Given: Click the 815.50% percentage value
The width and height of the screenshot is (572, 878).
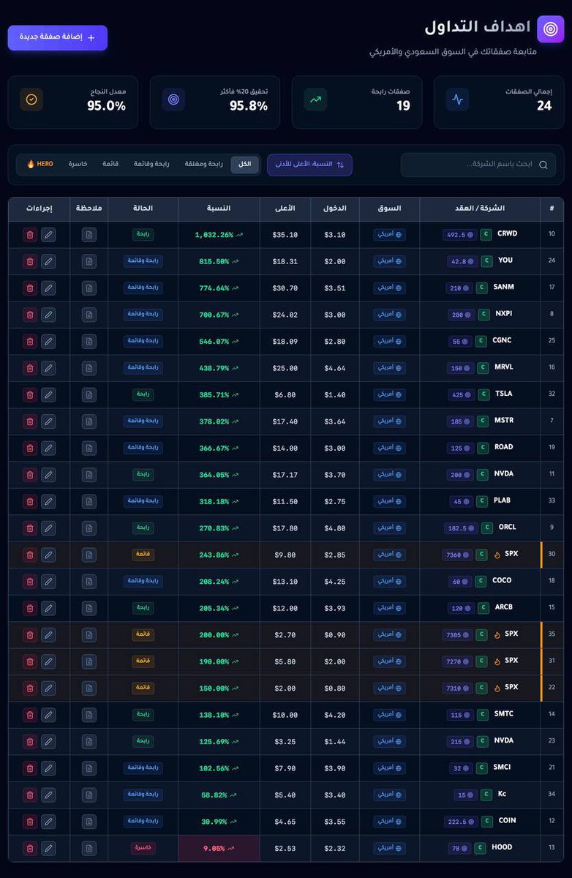Looking at the screenshot, I should [214, 262].
